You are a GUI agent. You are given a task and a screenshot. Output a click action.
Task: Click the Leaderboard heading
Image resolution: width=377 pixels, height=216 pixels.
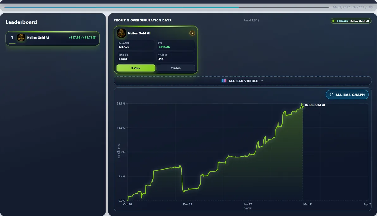click(x=22, y=22)
